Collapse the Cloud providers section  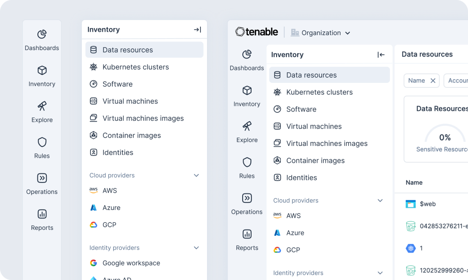380,200
